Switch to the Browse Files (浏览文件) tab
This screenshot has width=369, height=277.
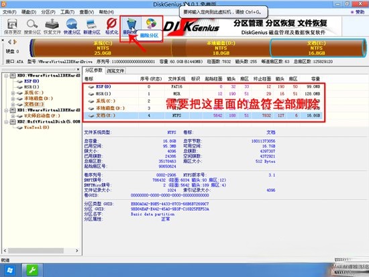(x=115, y=70)
